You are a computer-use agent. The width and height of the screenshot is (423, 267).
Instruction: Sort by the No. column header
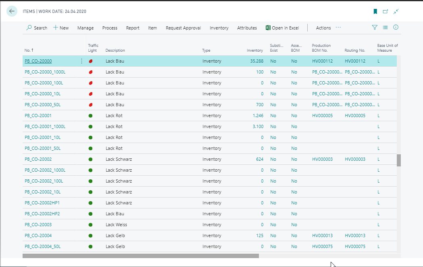tap(29, 50)
